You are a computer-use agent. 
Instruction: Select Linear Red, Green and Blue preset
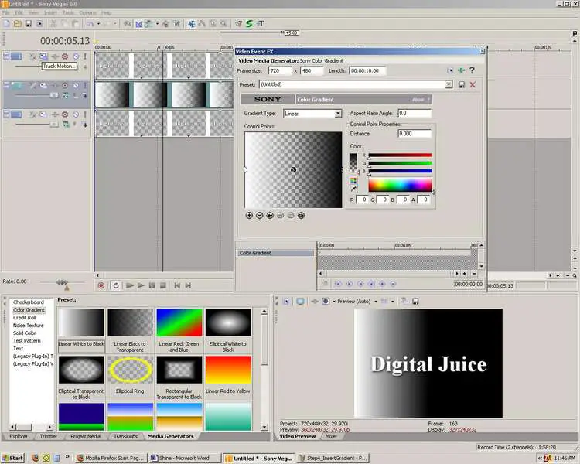pos(179,323)
